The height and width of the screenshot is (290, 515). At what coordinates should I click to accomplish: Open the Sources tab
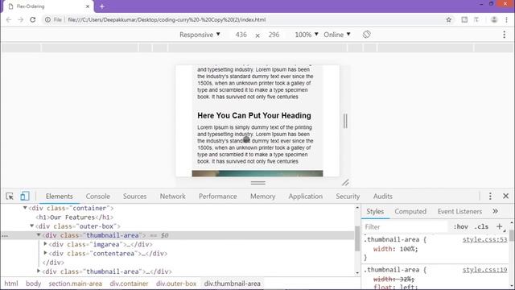[134, 197]
